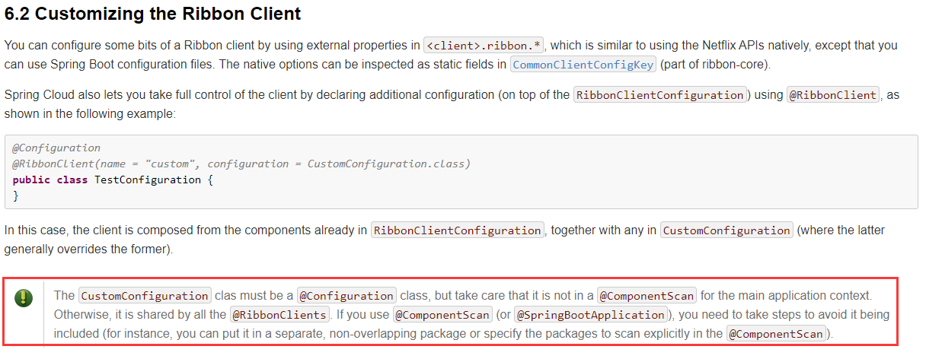Click the @ComponentScan before "(or" in the note
Viewport: 926px width, 359px height.
pos(442,314)
